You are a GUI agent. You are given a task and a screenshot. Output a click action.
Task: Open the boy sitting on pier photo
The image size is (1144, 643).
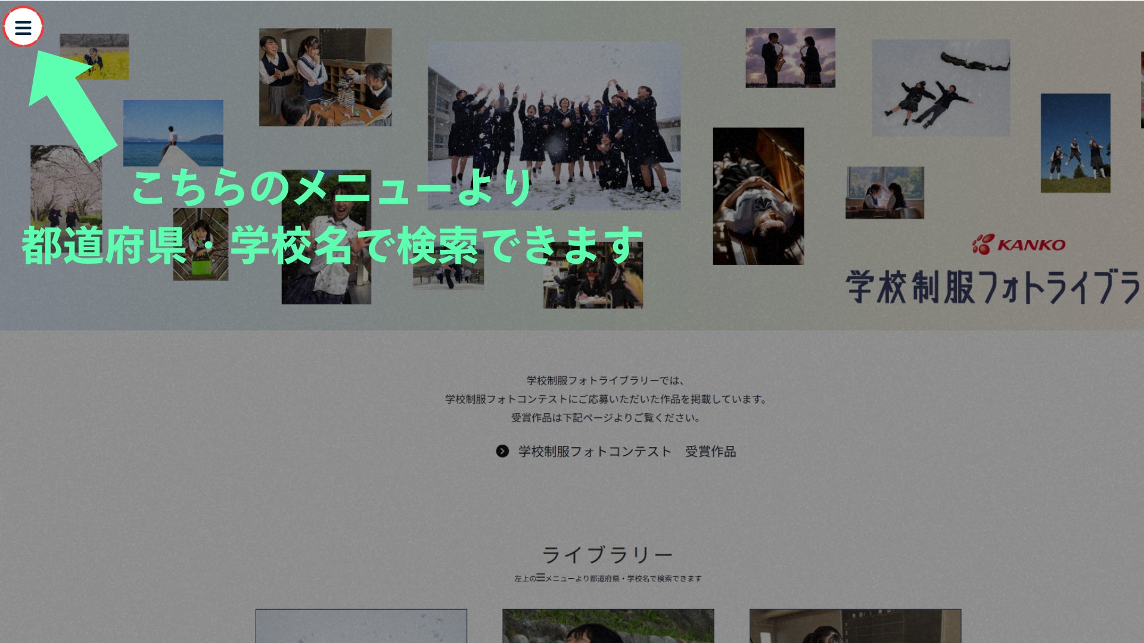click(173, 133)
